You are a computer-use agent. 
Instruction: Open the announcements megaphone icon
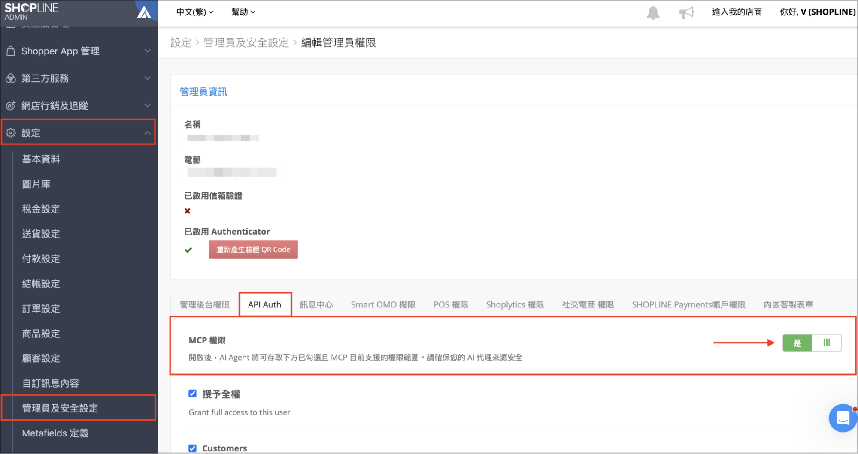[686, 12]
